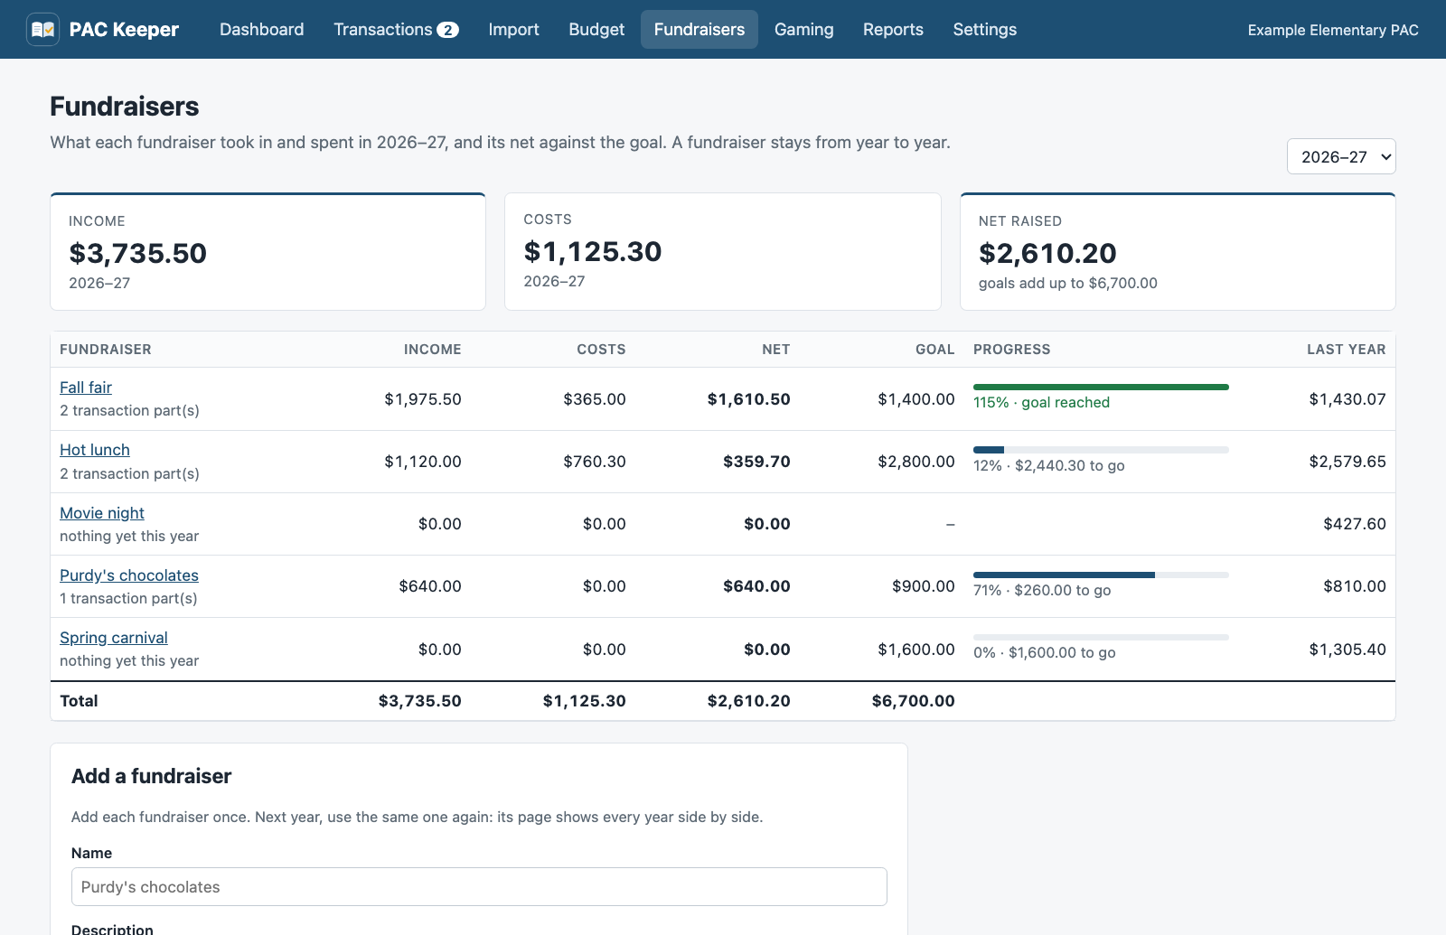The image size is (1446, 935).
Task: Click the '0% · $1,600.00 to go' text
Action: coord(1044,653)
